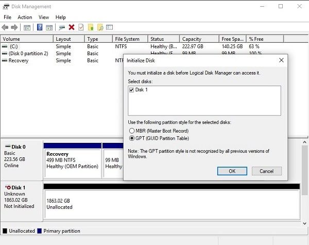This screenshot has width=309, height=245.
Task: Click the Forward arrow toolbar icon
Action: click(x=14, y=27)
